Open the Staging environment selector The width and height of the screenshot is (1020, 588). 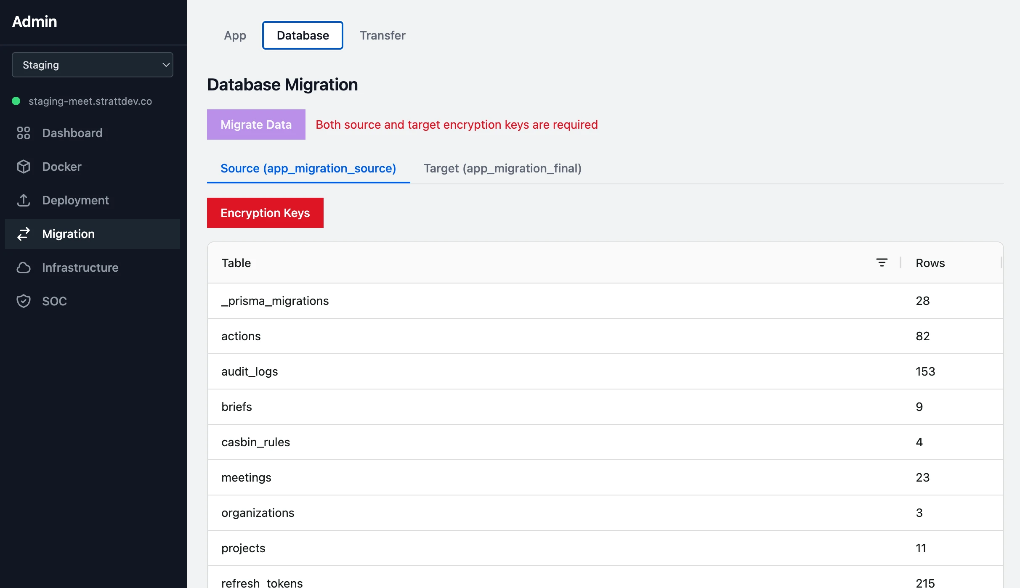(93, 64)
